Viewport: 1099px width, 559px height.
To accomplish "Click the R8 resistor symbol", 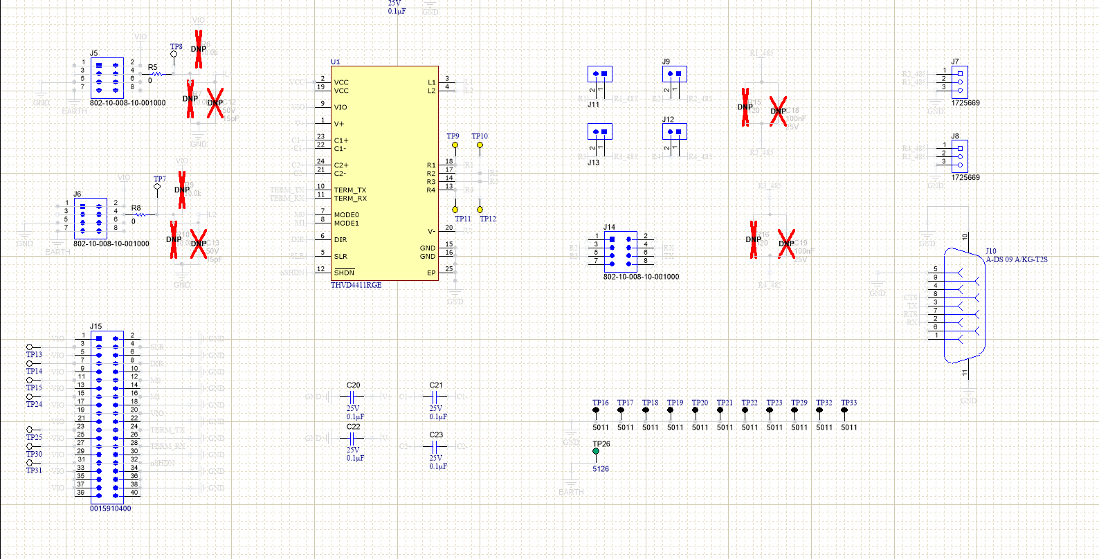I will 140,215.
